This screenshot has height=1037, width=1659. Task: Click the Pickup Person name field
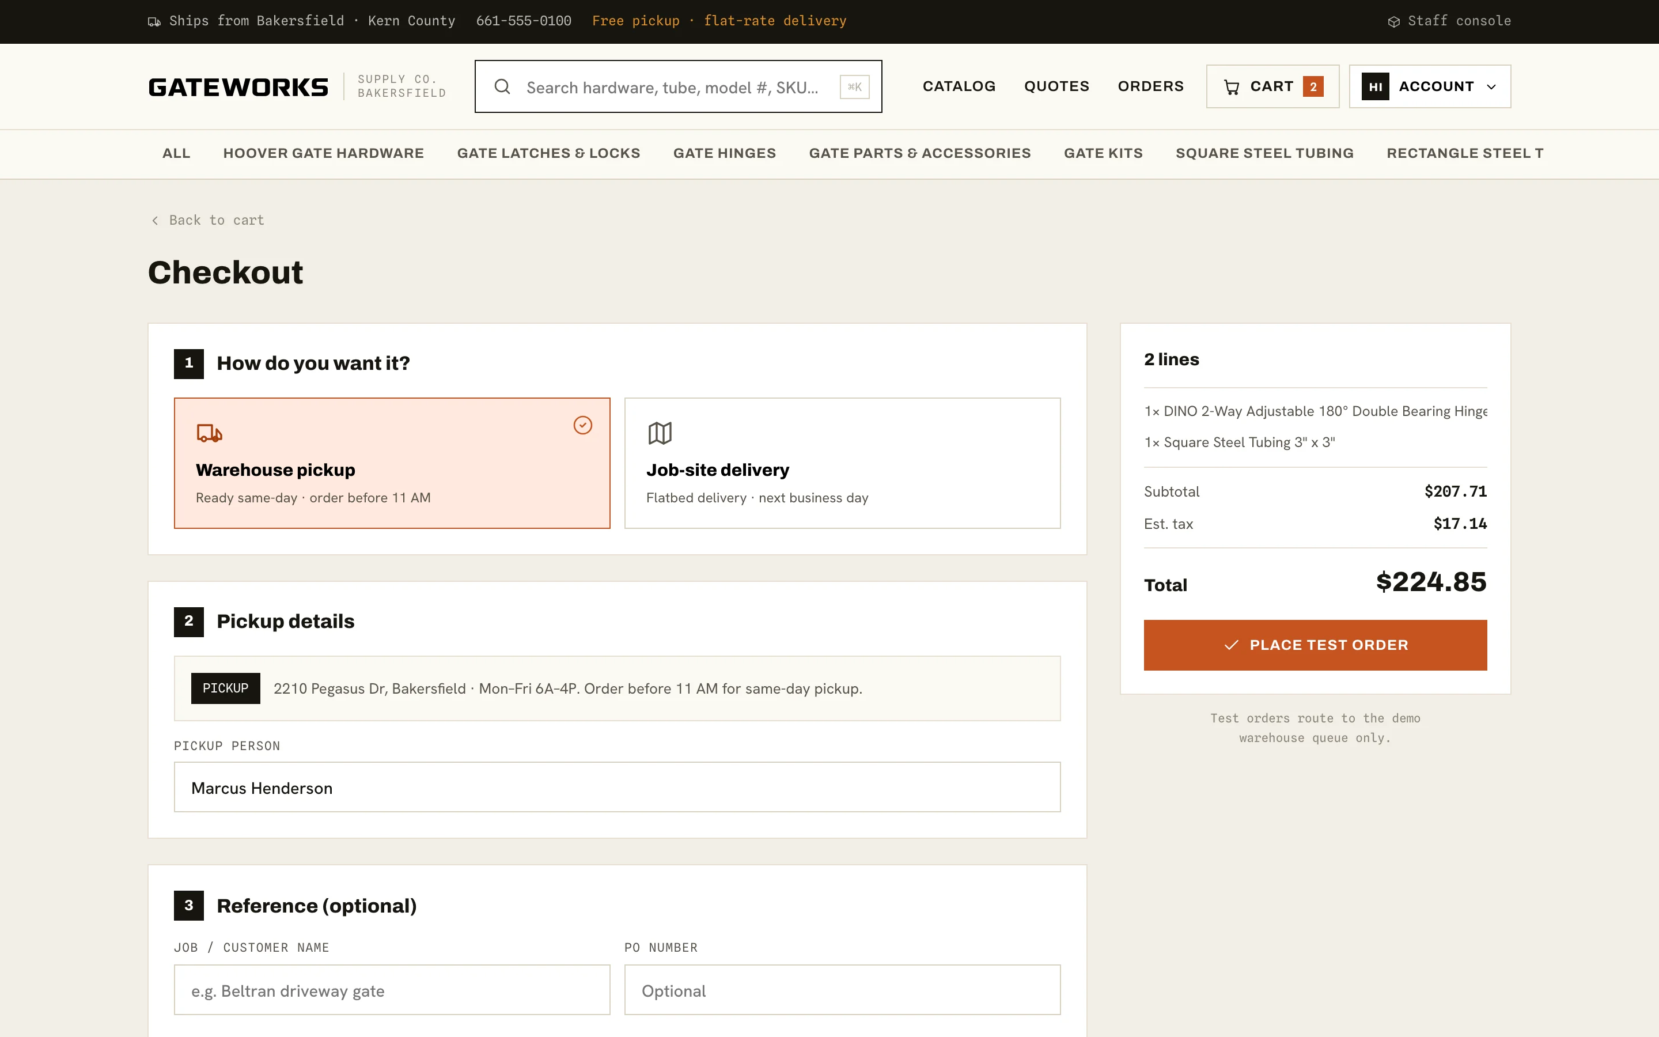click(617, 788)
